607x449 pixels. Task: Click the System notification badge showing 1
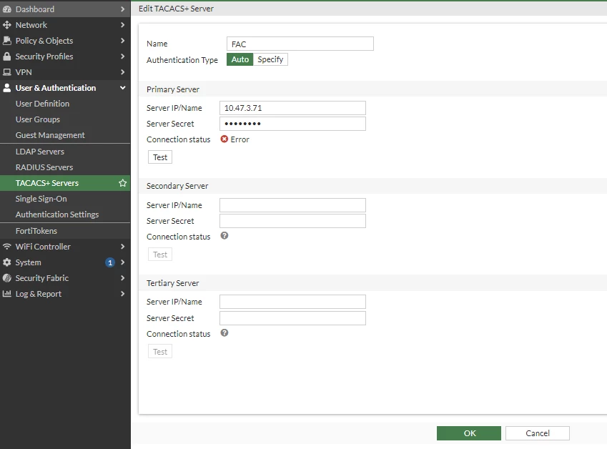coord(110,262)
